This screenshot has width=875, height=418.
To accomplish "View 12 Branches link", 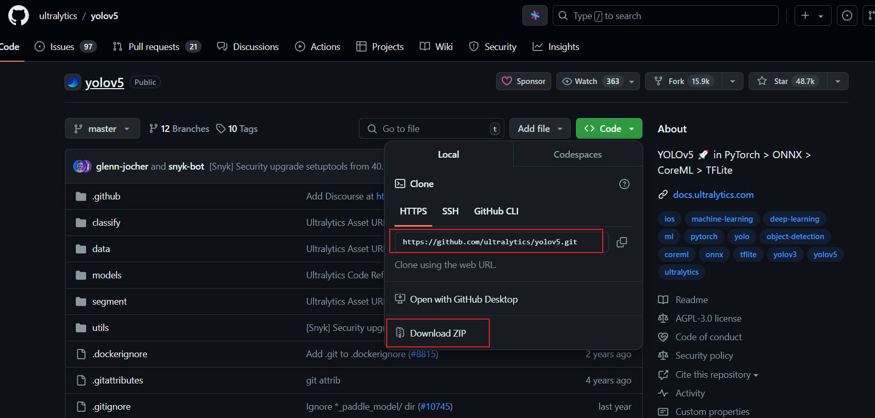I will [179, 128].
